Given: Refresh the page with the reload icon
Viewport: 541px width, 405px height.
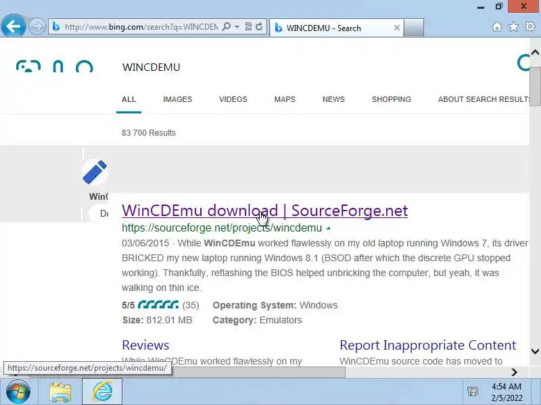Looking at the screenshot, I should click(x=259, y=26).
